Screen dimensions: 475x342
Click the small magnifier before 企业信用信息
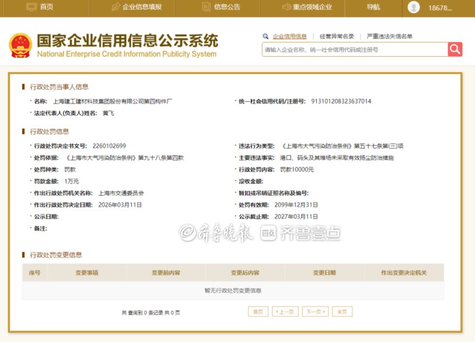[266, 37]
